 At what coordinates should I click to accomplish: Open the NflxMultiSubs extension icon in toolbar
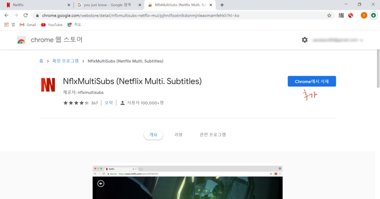click(x=341, y=15)
